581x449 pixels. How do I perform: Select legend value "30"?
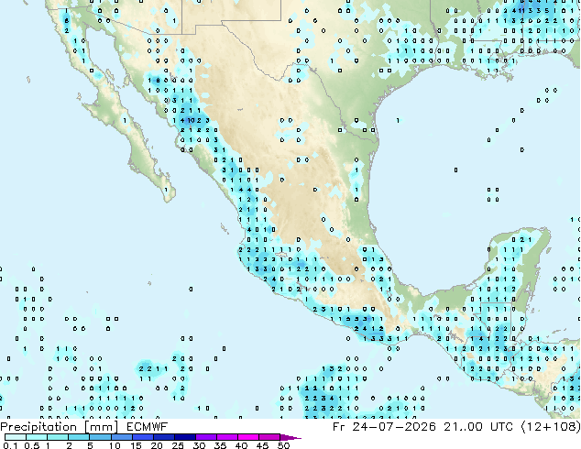199,445
